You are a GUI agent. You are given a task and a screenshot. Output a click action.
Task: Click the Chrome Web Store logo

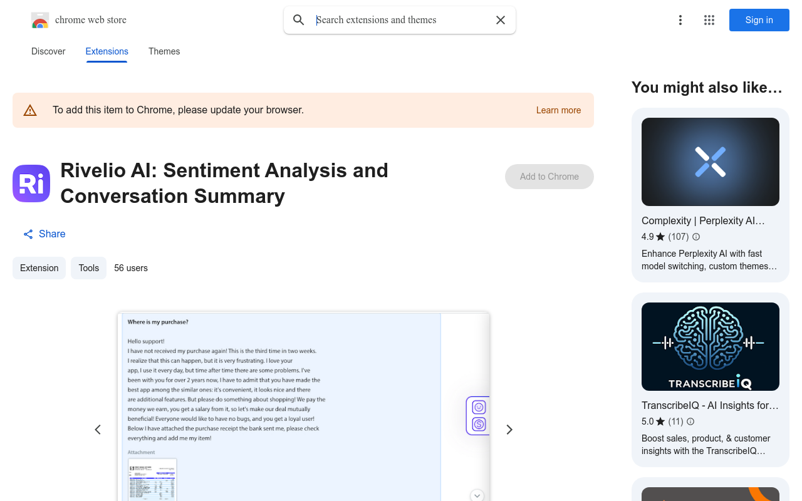[x=40, y=20]
